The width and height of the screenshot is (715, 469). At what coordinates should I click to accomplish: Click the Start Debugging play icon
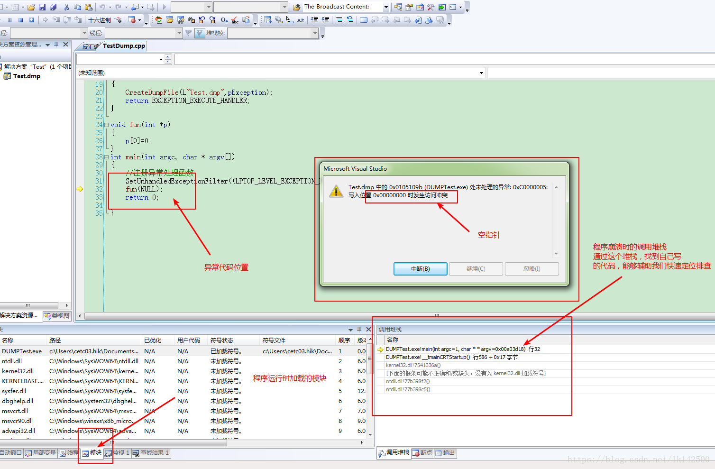coord(165,7)
